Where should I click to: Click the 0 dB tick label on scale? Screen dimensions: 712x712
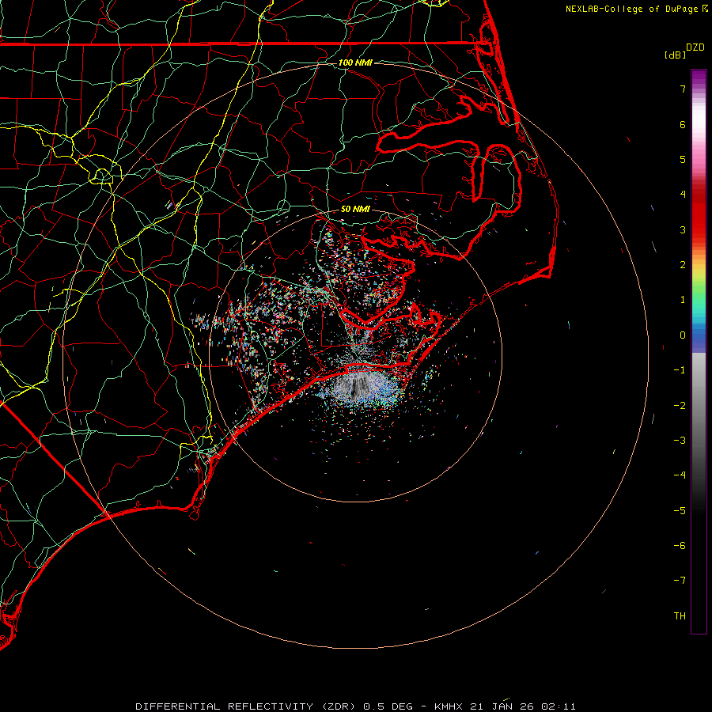coord(681,335)
